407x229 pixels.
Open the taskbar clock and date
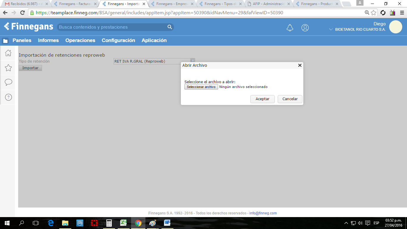(394, 223)
